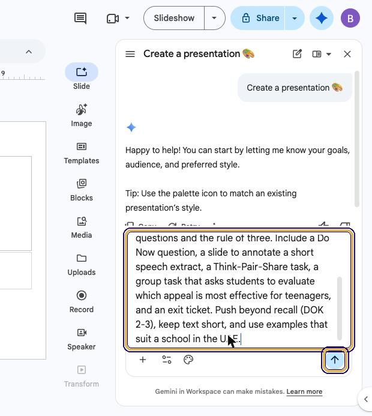Click the chat conversation scrollbar

(357, 139)
